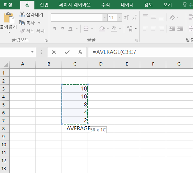Select row 8 header
This screenshot has height=173, width=193.
pos(5,129)
